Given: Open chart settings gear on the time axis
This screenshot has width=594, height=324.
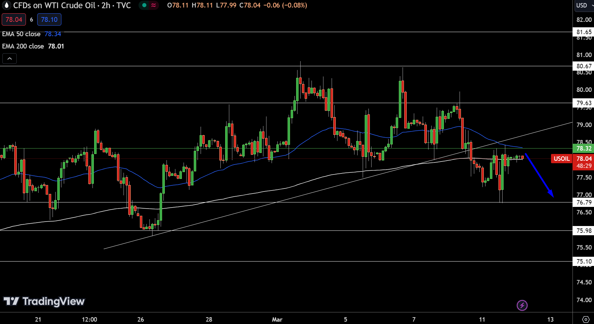Looking at the screenshot, I should point(585,319).
